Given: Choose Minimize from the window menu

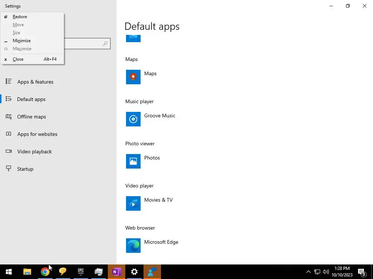Looking at the screenshot, I should [32, 41].
